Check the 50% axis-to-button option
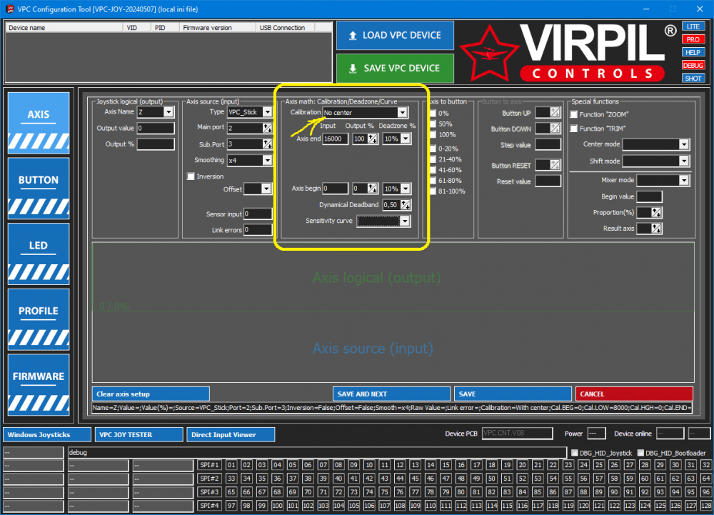The image size is (714, 515). coord(433,124)
